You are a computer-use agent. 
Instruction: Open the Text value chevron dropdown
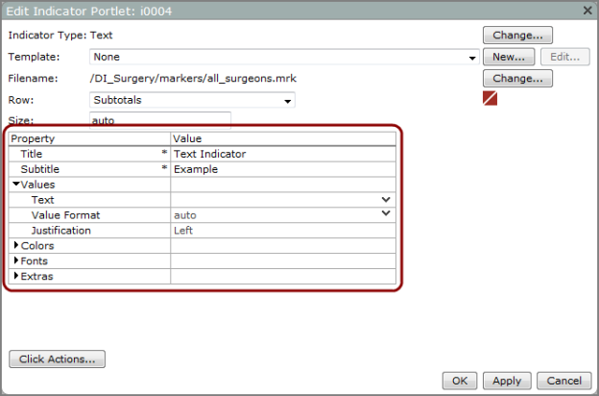pos(386,200)
